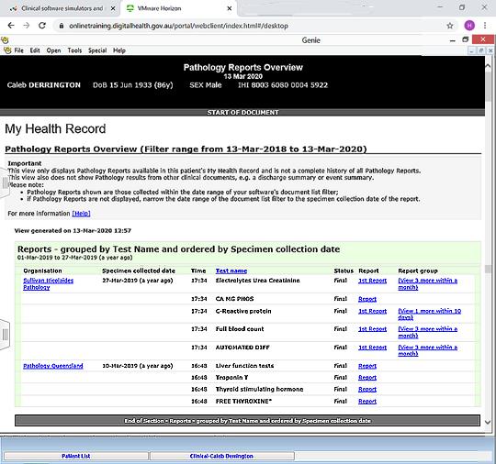Open the Chrome profile avatar menu
The image size is (496, 464).
tap(469, 26)
